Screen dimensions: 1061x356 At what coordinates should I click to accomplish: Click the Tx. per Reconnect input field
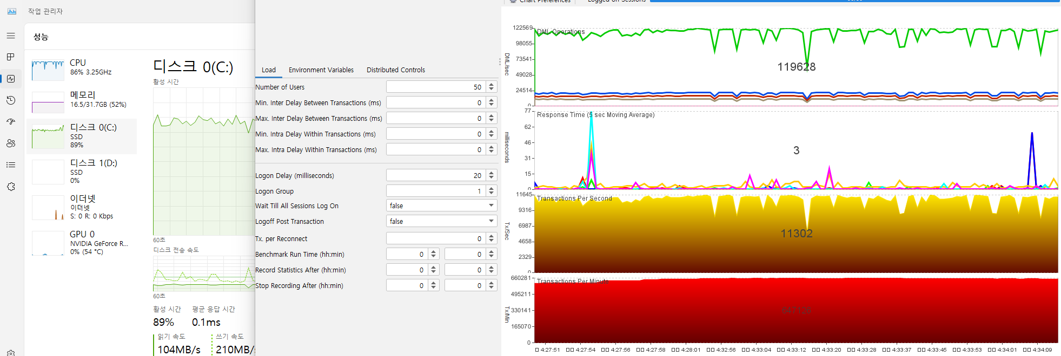click(435, 238)
